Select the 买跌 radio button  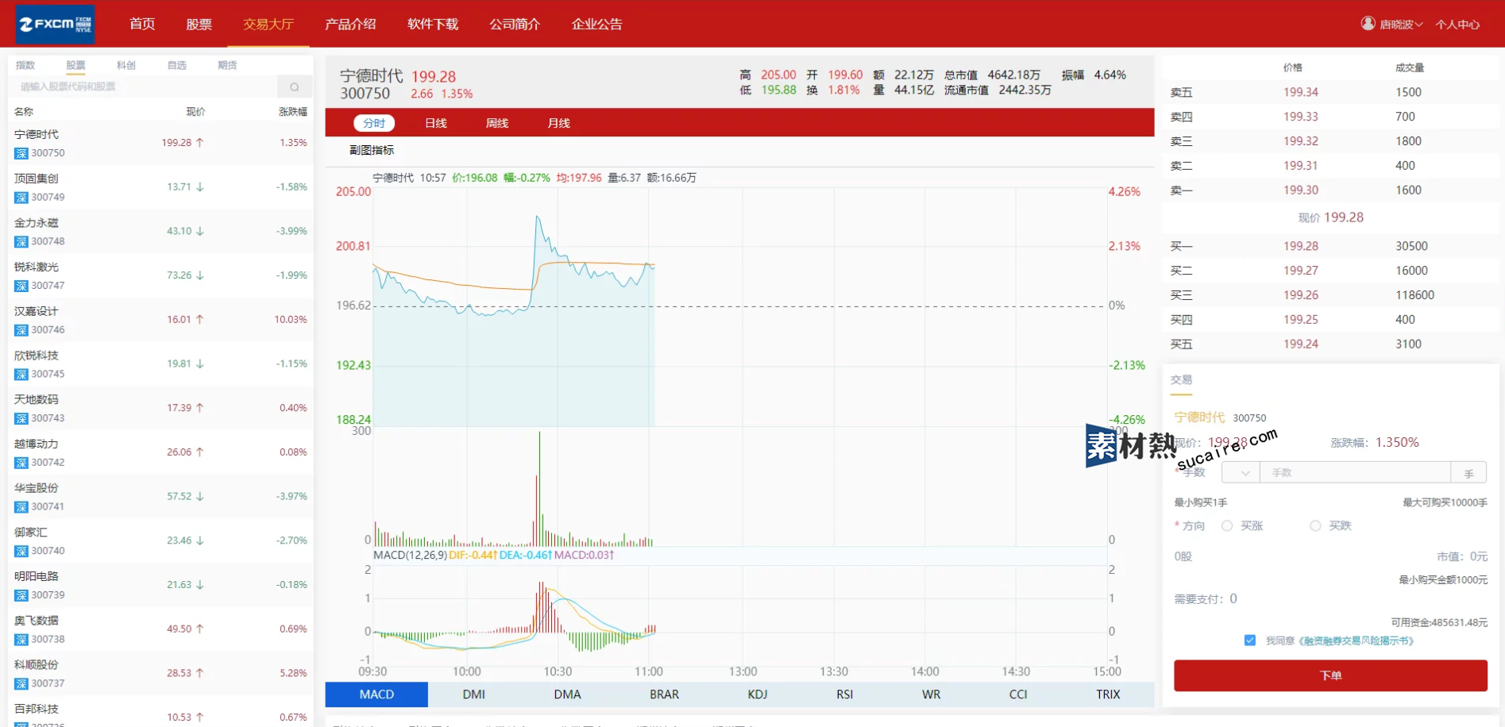pos(1315,526)
